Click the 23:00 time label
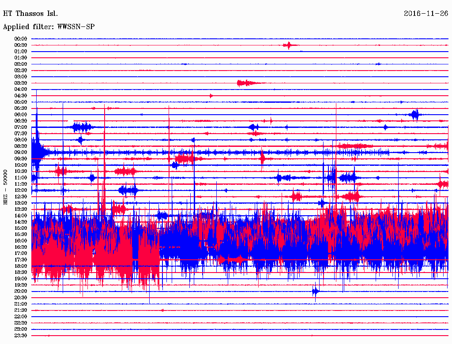 (x=21, y=329)
